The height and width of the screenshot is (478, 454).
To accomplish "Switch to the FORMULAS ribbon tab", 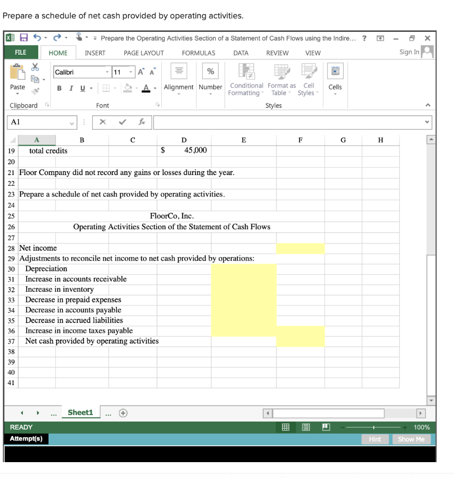I will click(198, 53).
